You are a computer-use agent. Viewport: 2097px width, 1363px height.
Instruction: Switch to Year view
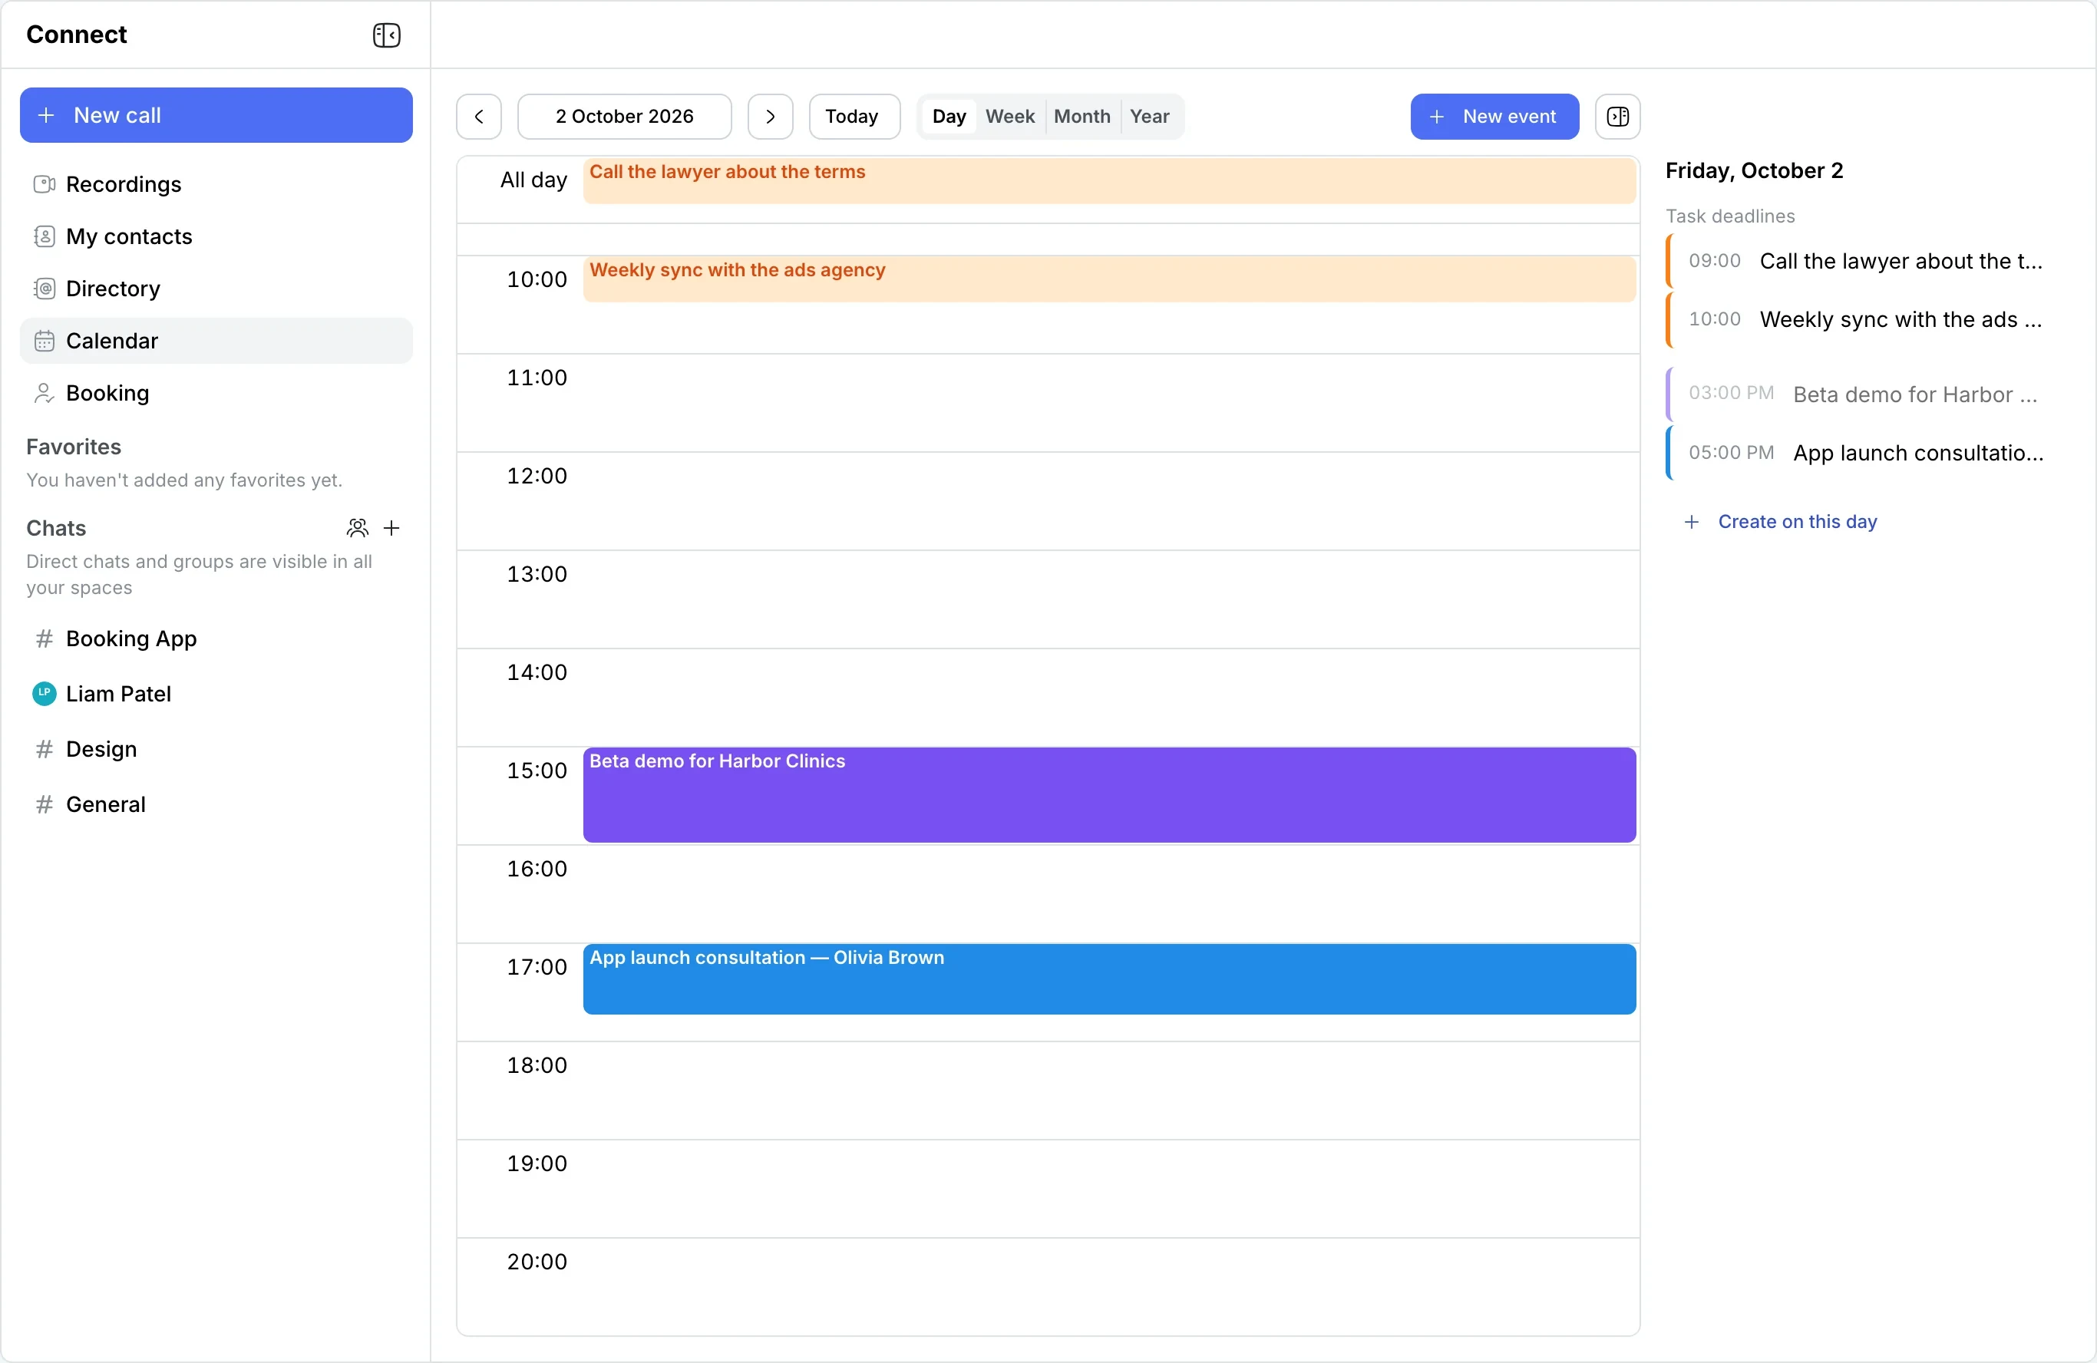click(x=1150, y=117)
